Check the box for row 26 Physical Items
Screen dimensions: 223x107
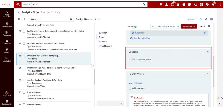24,92
